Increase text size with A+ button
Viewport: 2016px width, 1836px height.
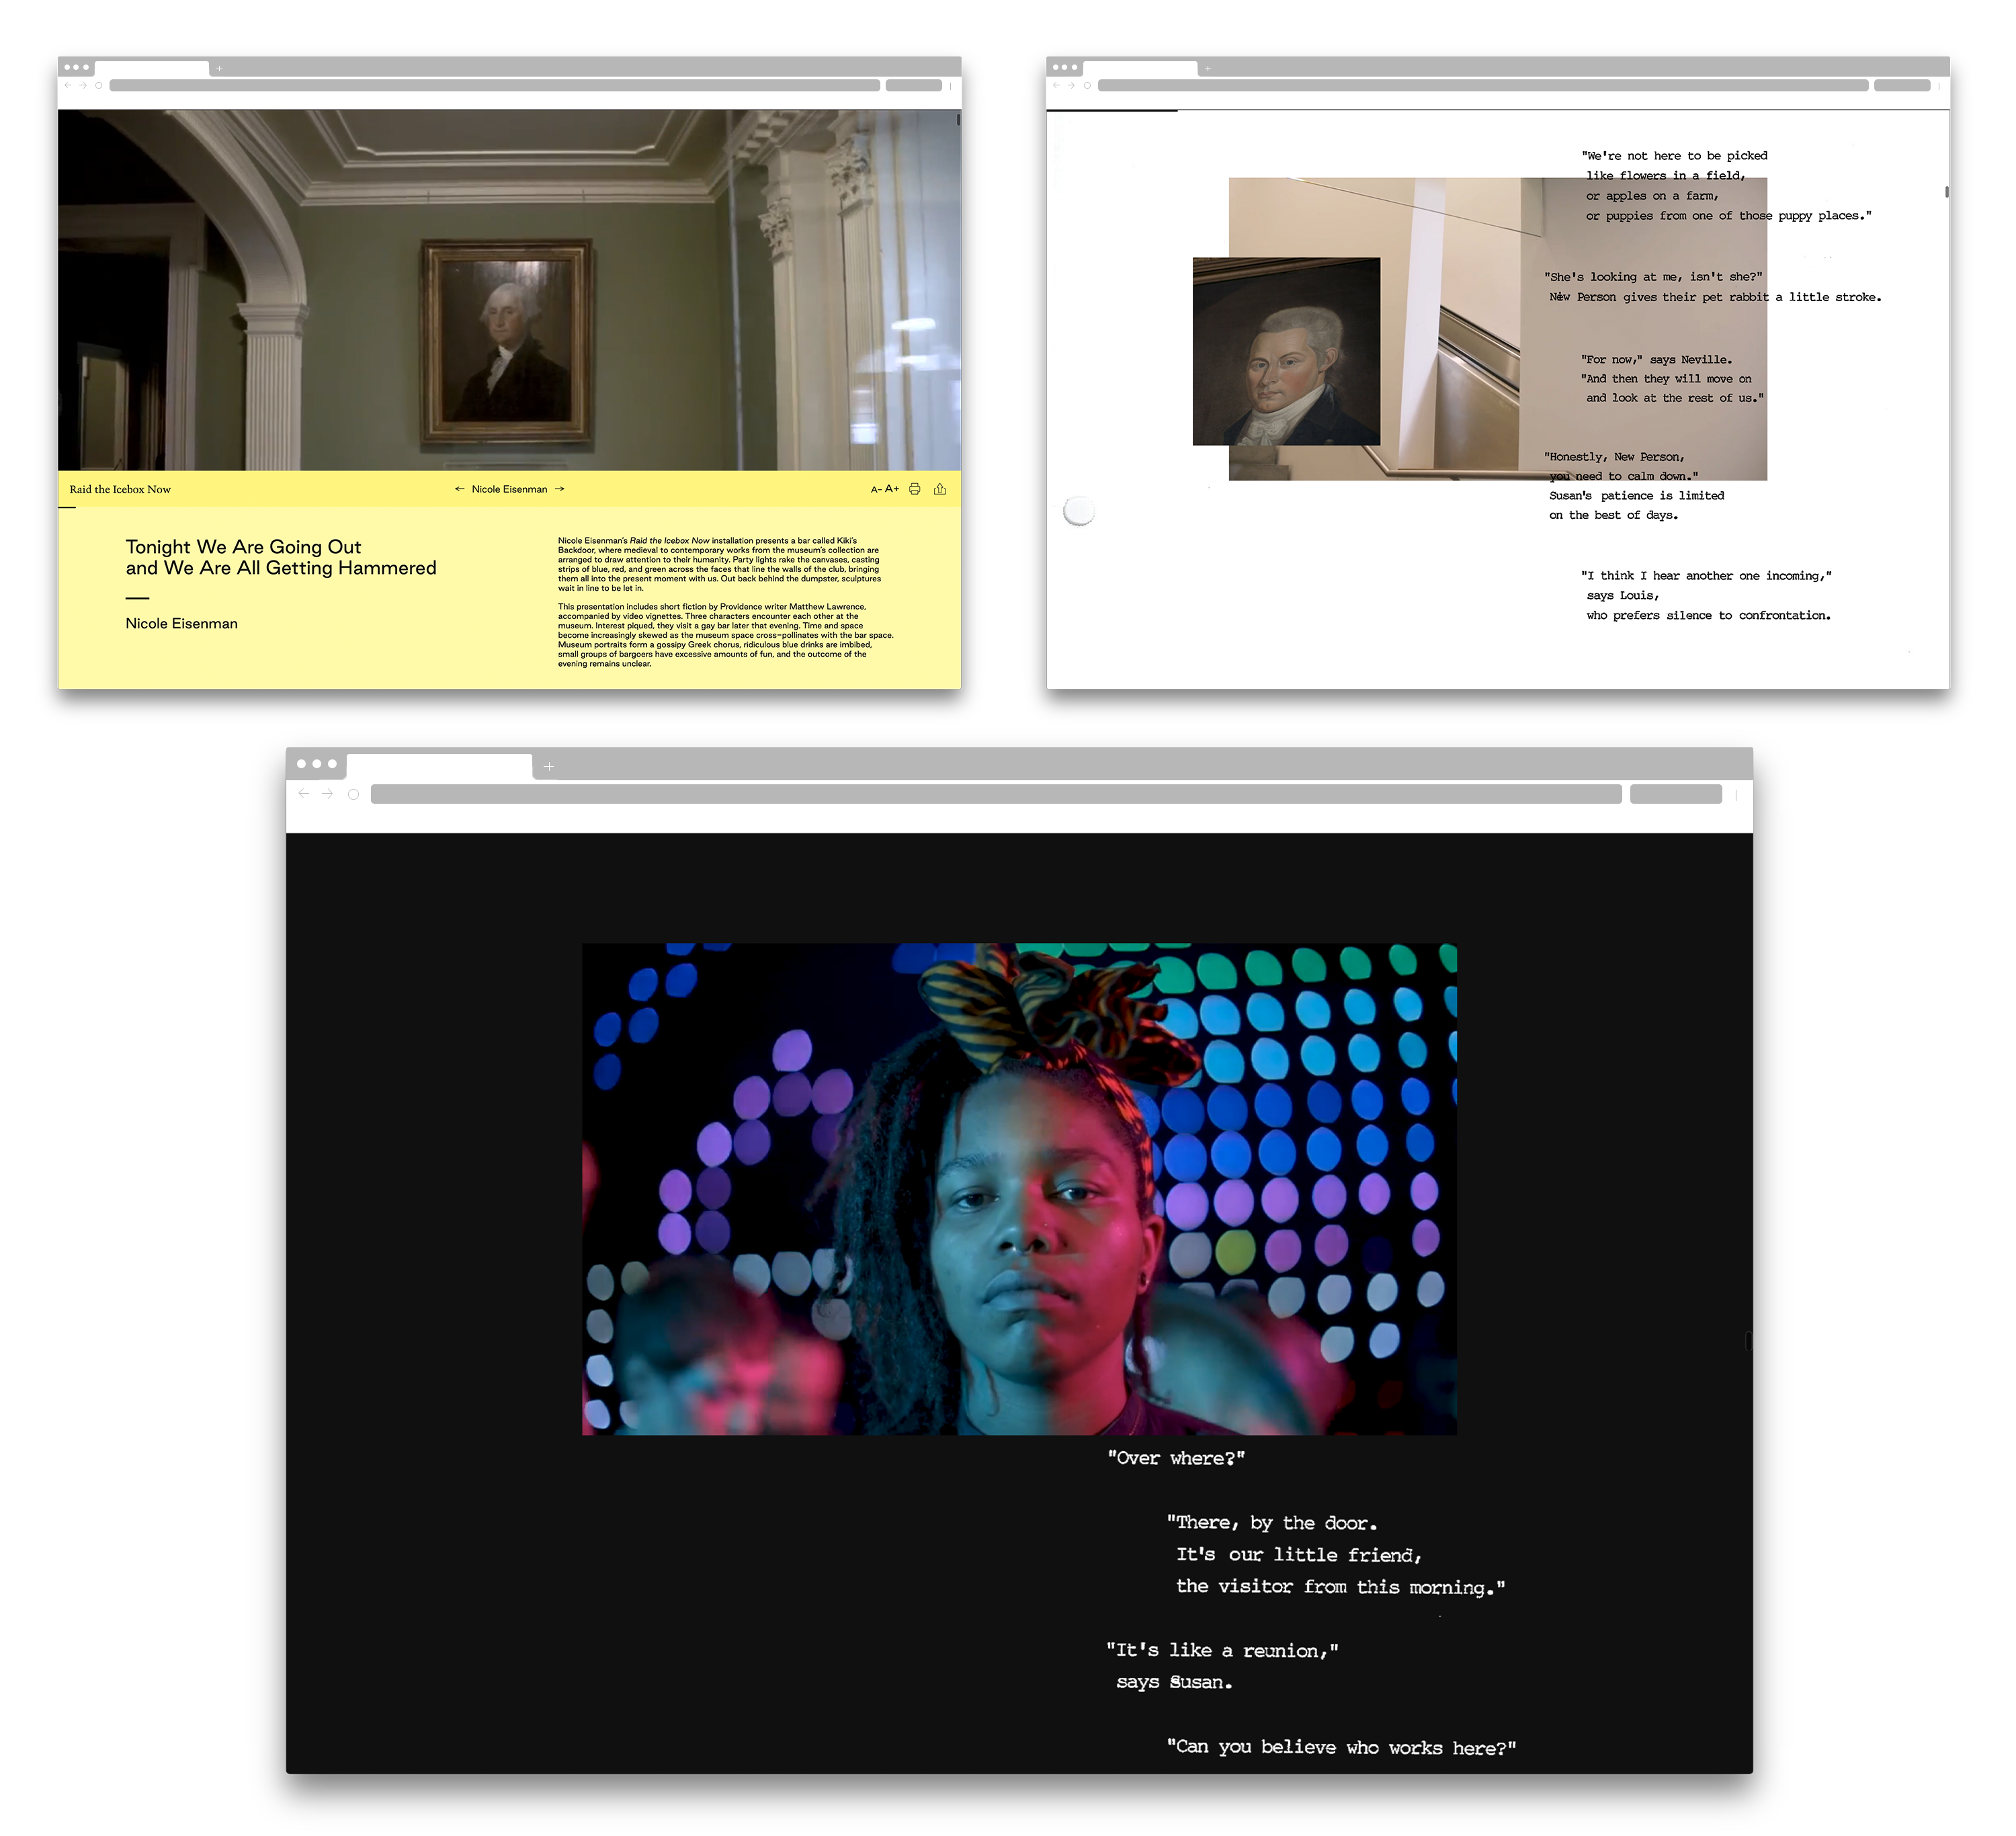click(x=892, y=489)
